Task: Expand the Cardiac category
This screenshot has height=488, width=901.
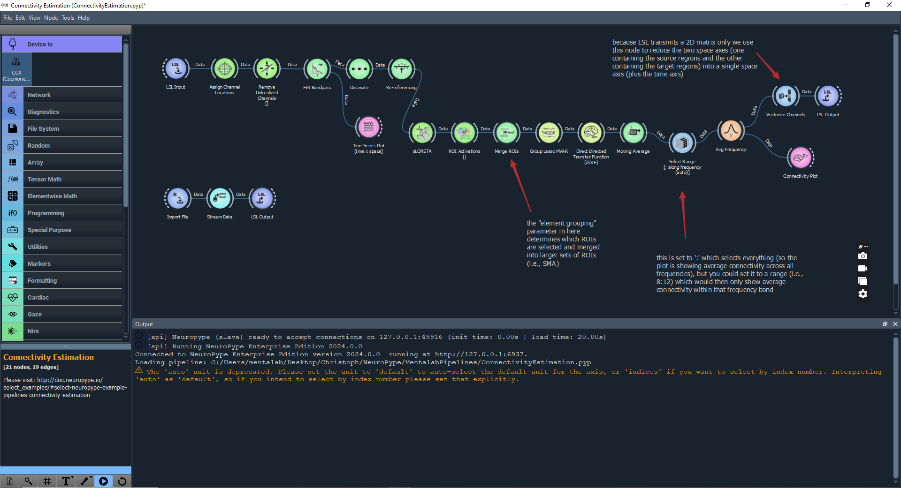Action: pyautogui.click(x=62, y=297)
